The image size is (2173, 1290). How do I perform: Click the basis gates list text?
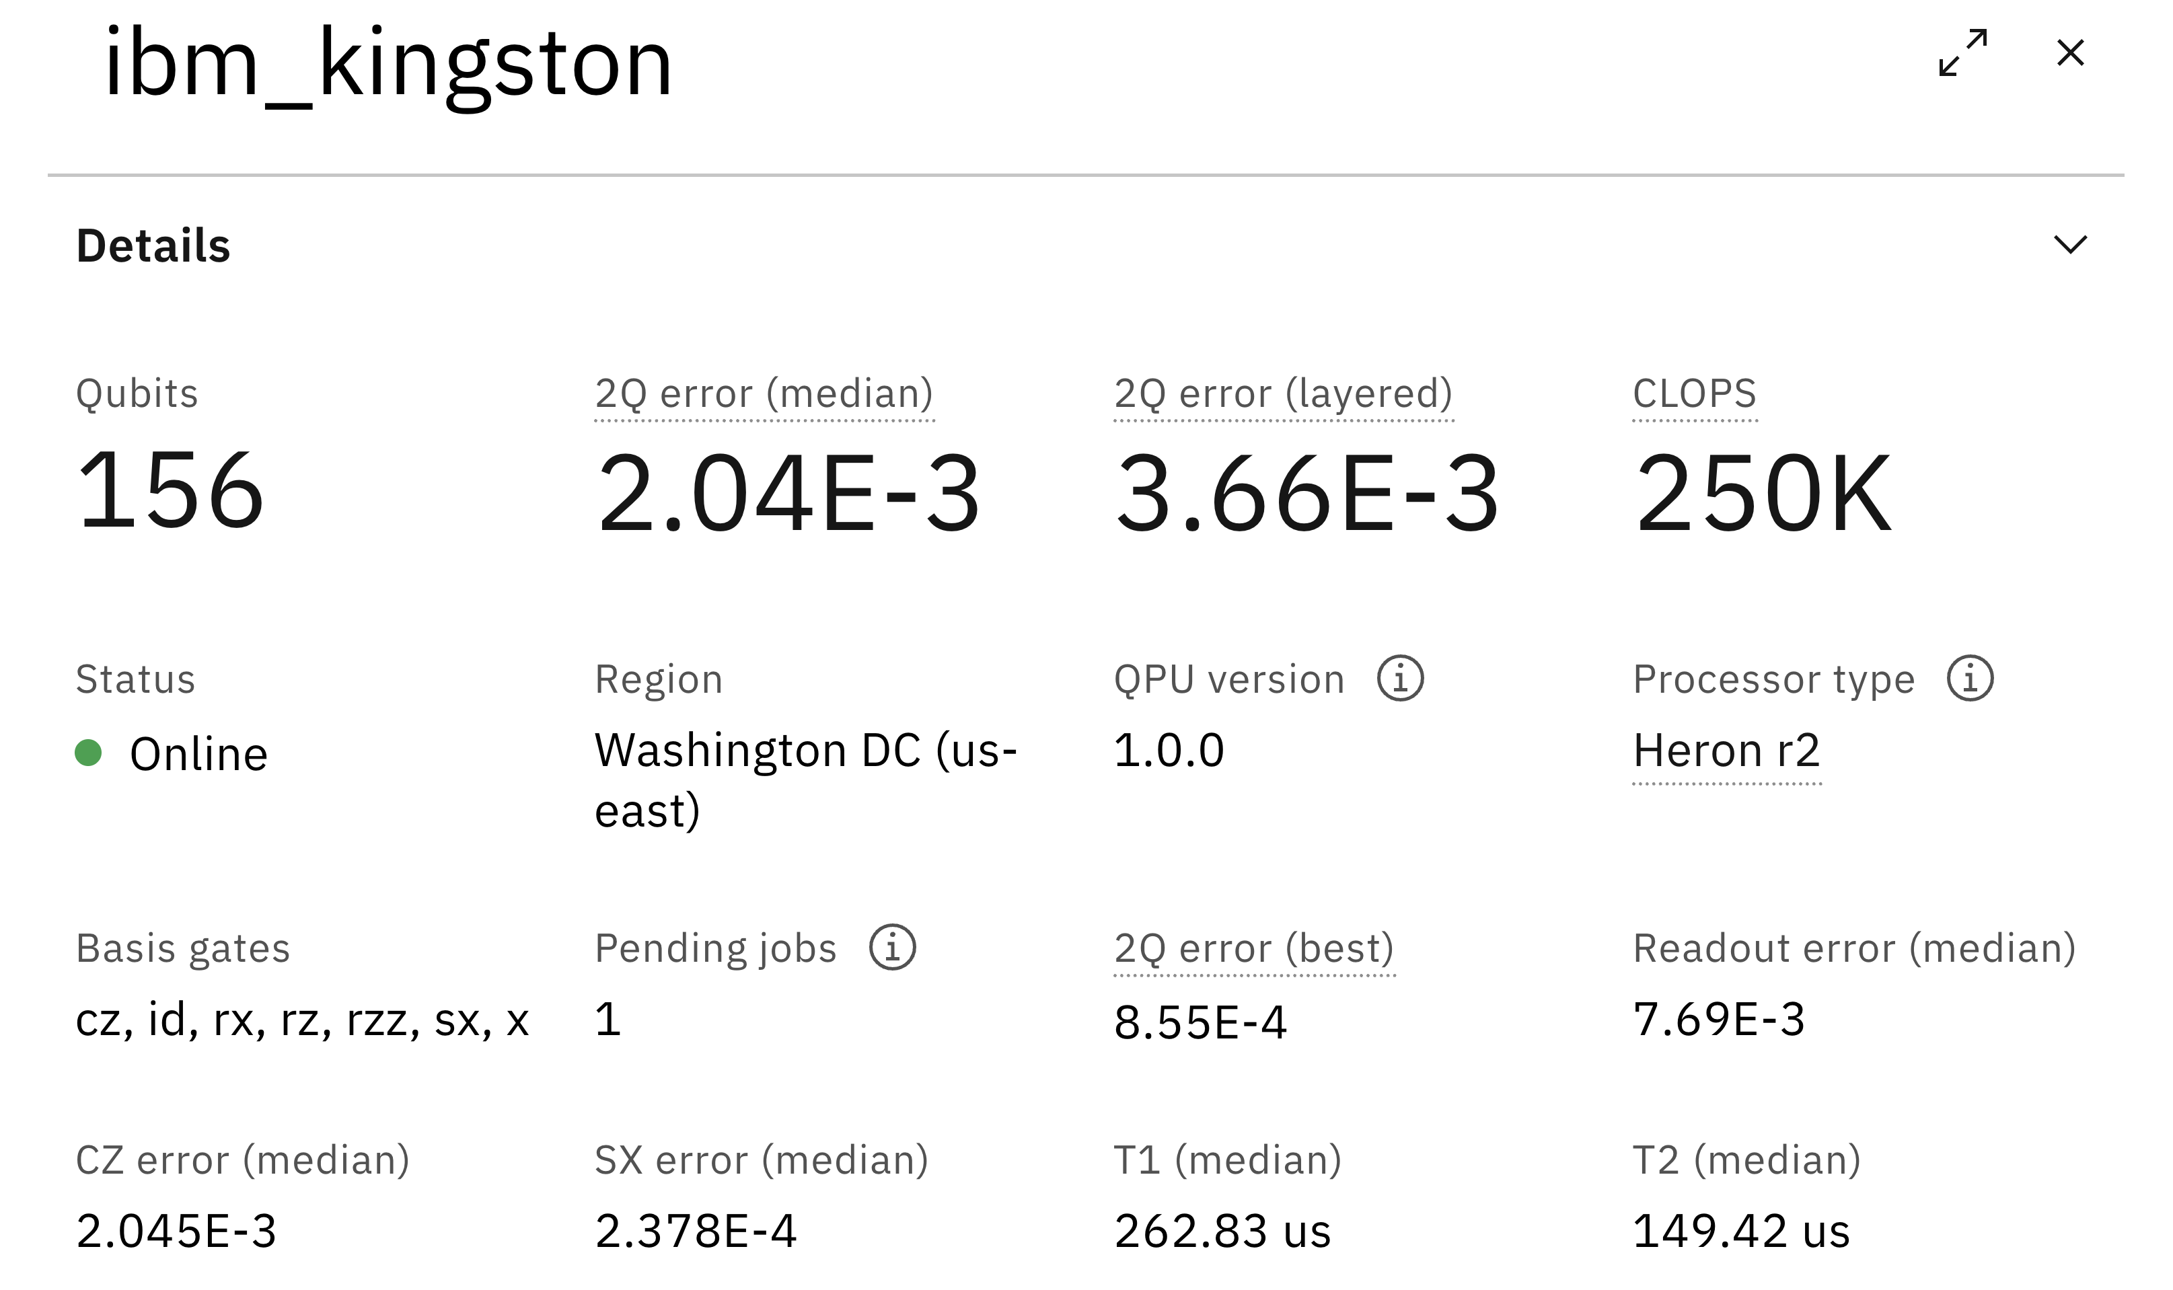coord(302,1020)
